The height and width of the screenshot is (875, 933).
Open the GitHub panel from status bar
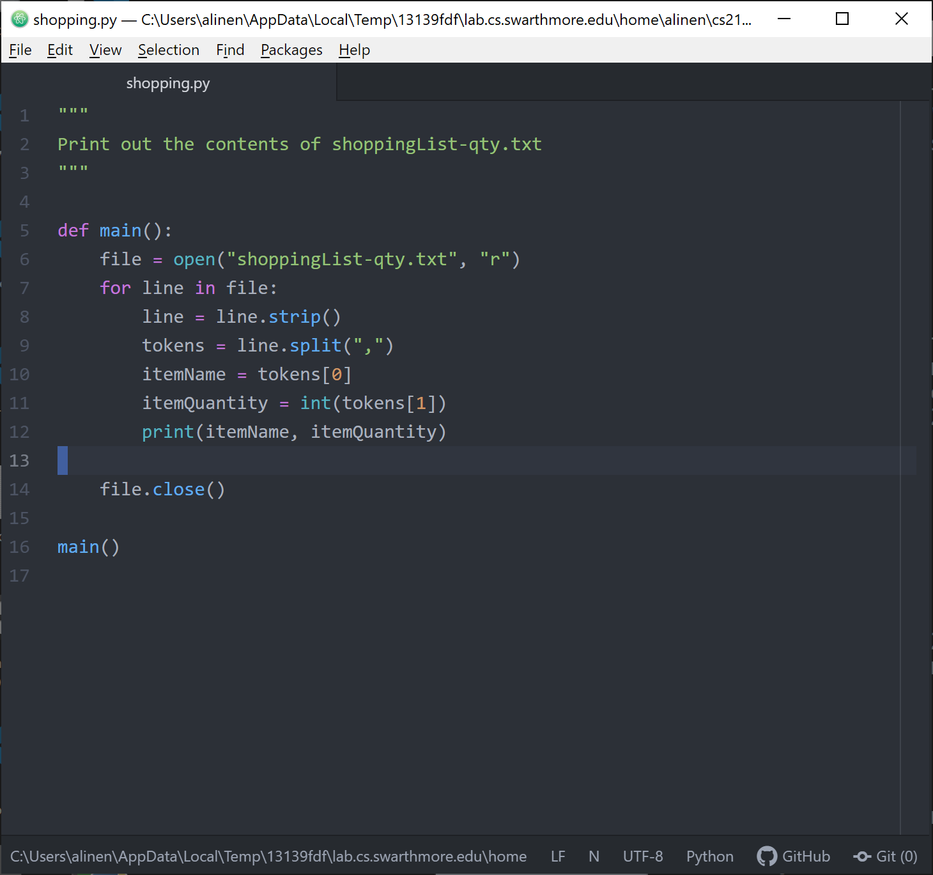tap(794, 856)
